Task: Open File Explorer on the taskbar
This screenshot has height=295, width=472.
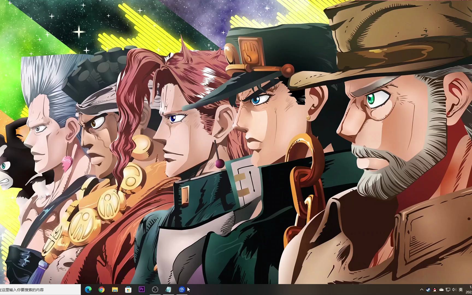Action: tap(115, 290)
